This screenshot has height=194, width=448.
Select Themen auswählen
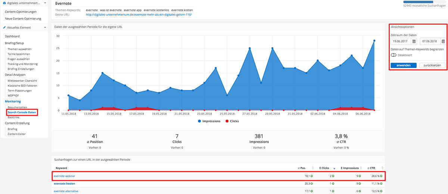click(x=19, y=49)
